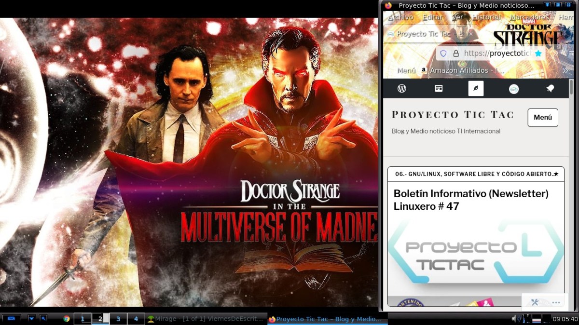Open the Boletín Informativo Linuxero # 47 article
The width and height of the screenshot is (579, 325).
click(471, 200)
